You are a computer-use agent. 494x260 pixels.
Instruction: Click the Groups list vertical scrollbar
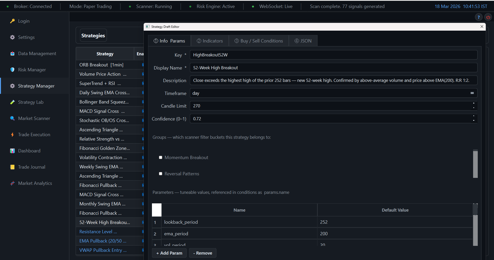pyautogui.click(x=475, y=164)
